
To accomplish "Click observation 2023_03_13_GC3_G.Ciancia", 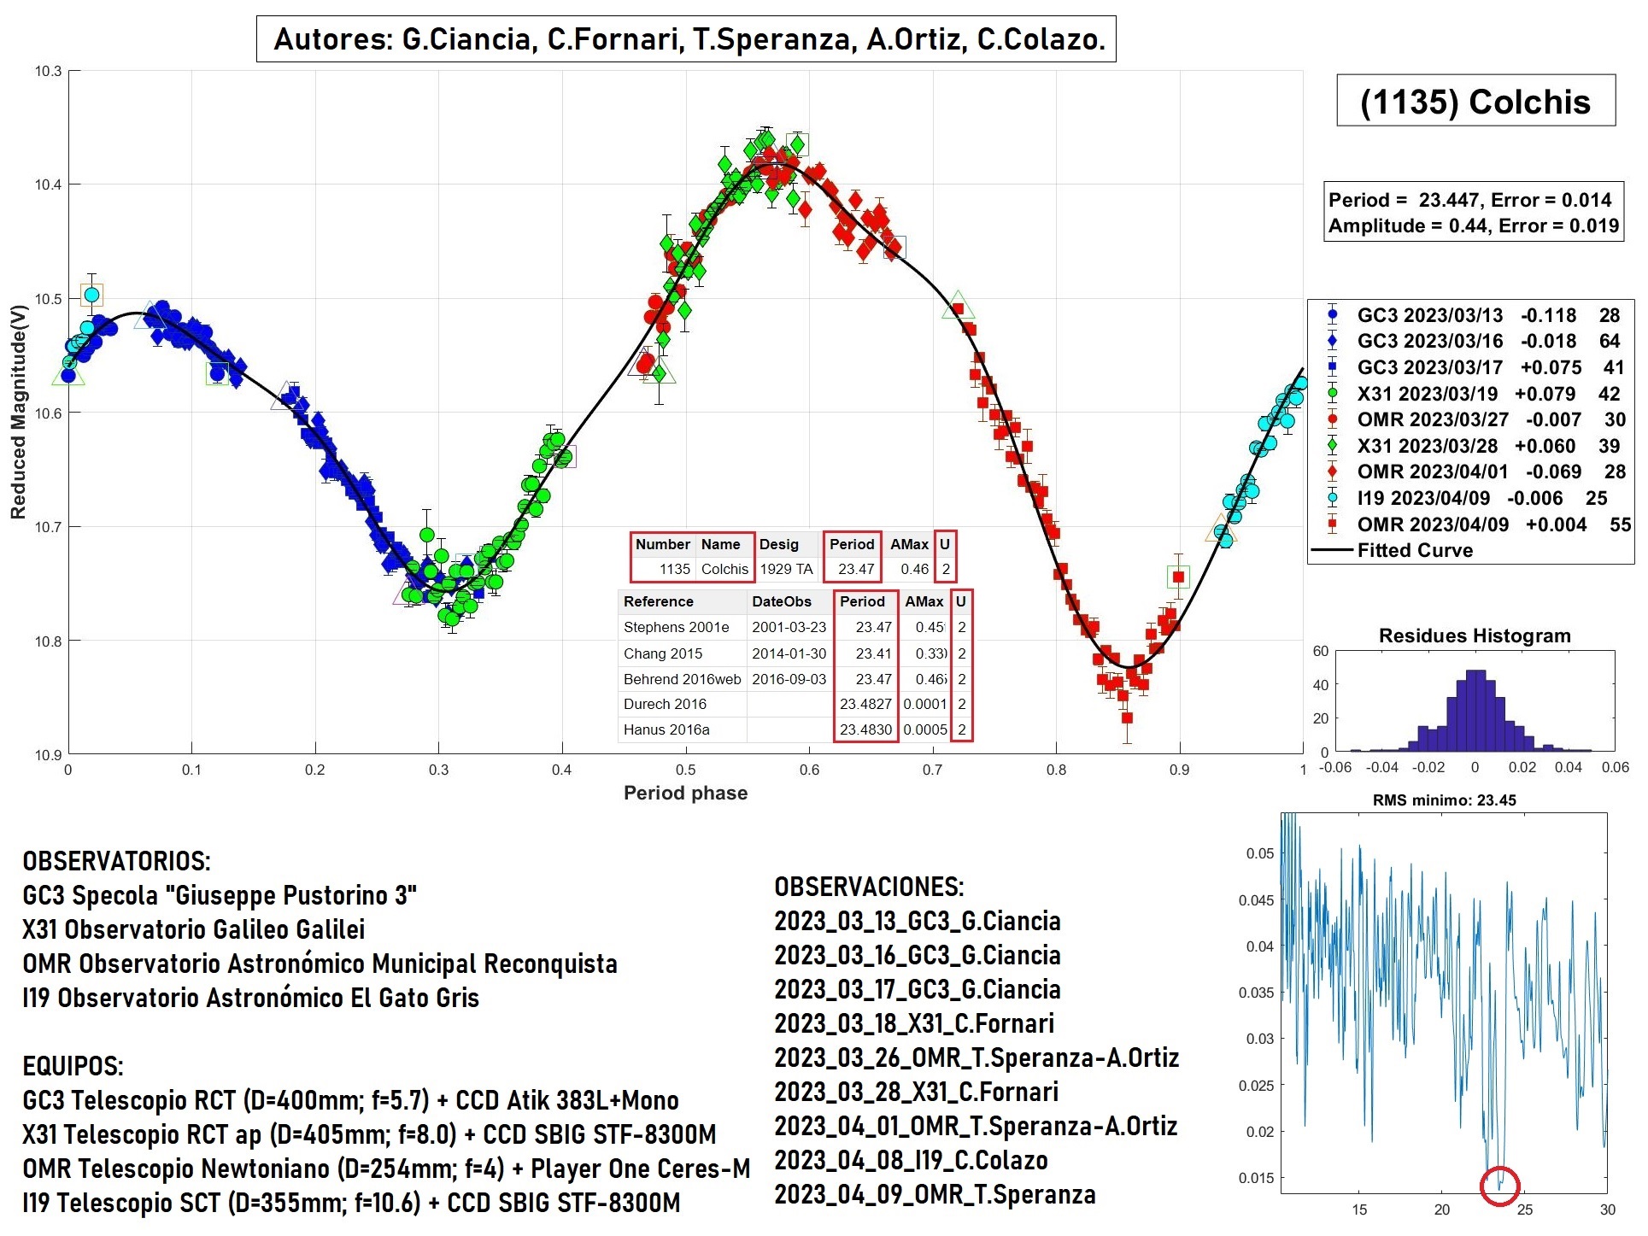I will (x=918, y=921).
